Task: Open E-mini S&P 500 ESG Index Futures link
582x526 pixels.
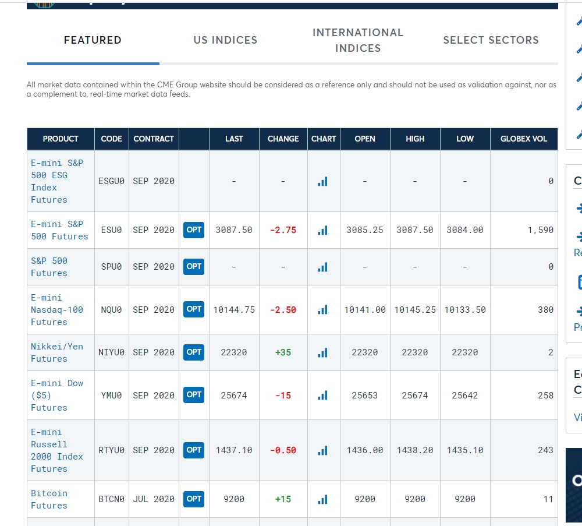Action: coord(57,181)
